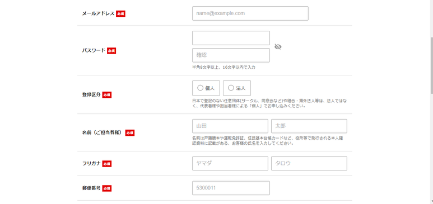The height and width of the screenshot is (204, 433).
Task: Click the page vertical scrollbar thumb
Action: click(432, 65)
